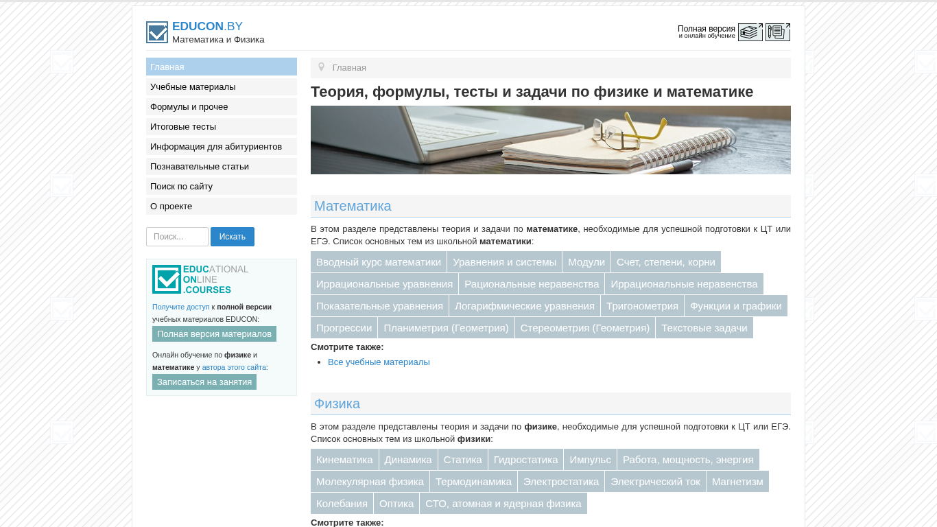Select Итоговые тесты menu item
The width and height of the screenshot is (937, 527).
183,127
